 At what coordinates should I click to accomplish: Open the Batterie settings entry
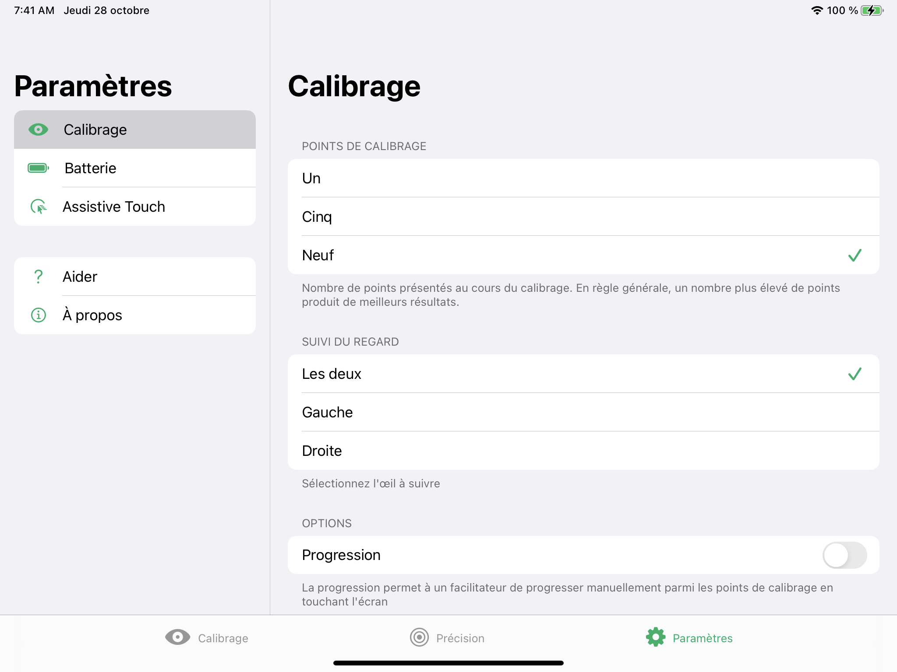[x=134, y=168]
